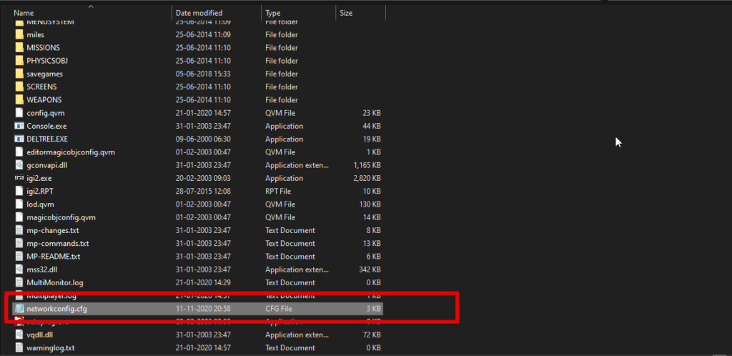732x356 pixels.
Task: Select the MP-README.txt file name
Action: [54, 257]
